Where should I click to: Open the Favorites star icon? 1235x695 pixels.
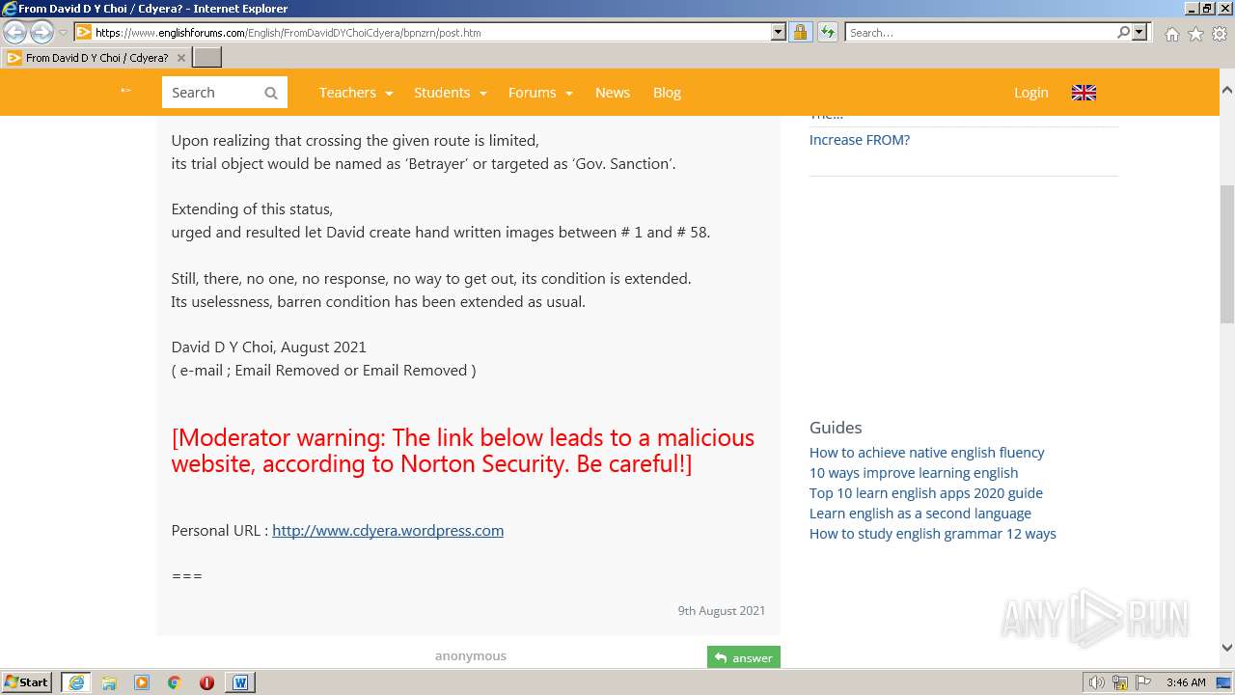(x=1195, y=34)
